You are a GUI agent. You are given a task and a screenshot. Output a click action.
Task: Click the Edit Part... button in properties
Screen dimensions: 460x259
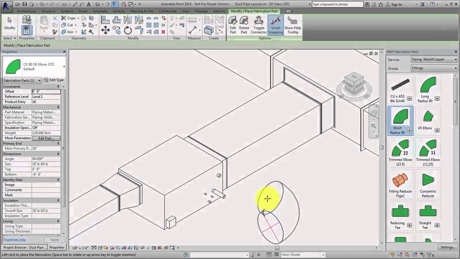(46, 138)
